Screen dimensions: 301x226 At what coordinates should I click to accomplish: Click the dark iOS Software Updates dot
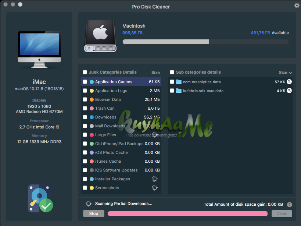tap(92, 170)
